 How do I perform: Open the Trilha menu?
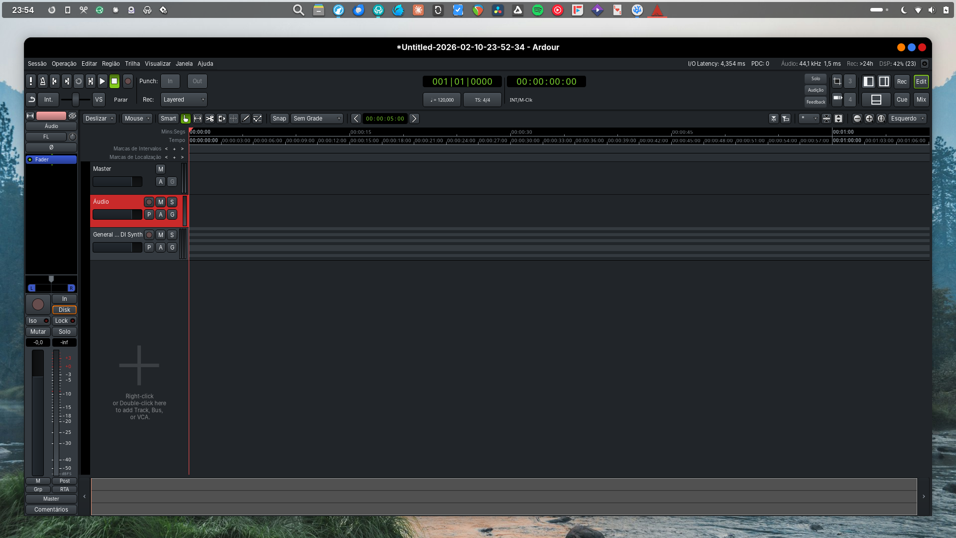click(x=132, y=64)
